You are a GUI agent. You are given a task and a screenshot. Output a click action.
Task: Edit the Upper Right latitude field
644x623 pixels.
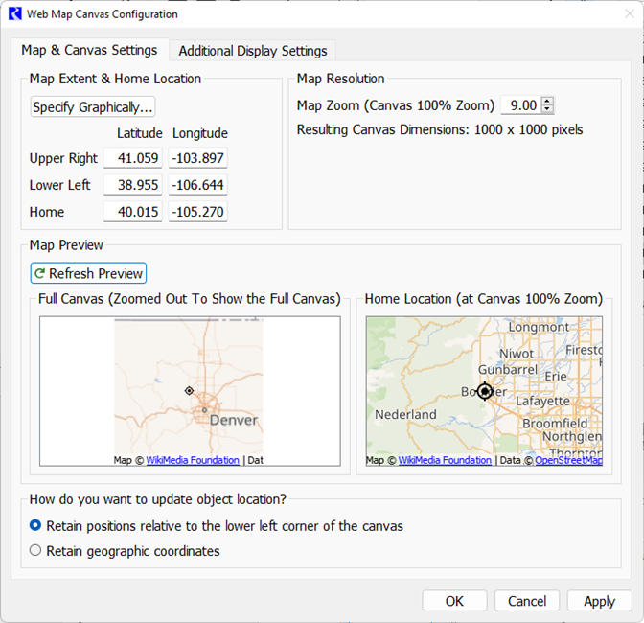click(x=132, y=158)
